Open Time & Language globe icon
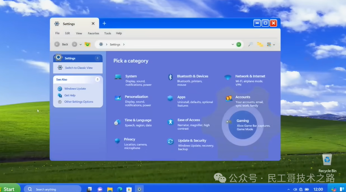This screenshot has height=192, width=346. [x=117, y=122]
